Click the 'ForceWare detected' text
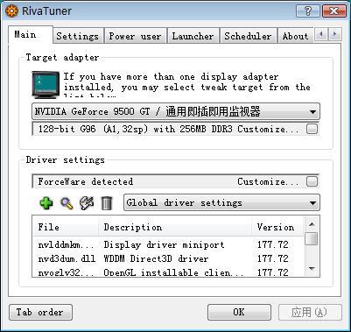351x332 pixels. click(x=86, y=181)
